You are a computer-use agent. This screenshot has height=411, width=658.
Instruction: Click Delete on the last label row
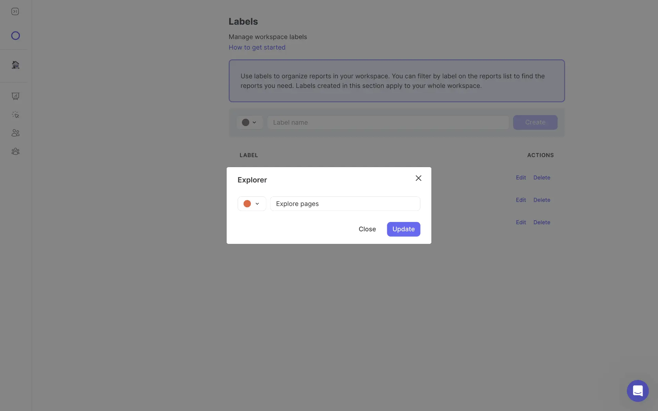[541, 222]
